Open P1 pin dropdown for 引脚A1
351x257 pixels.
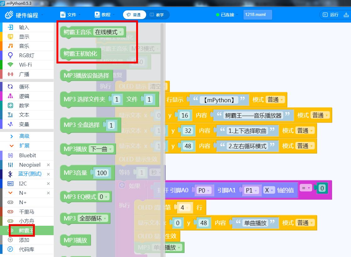[251, 190]
